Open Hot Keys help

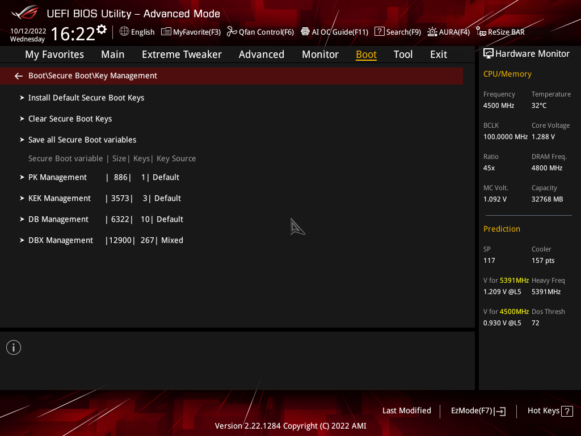tap(550, 411)
